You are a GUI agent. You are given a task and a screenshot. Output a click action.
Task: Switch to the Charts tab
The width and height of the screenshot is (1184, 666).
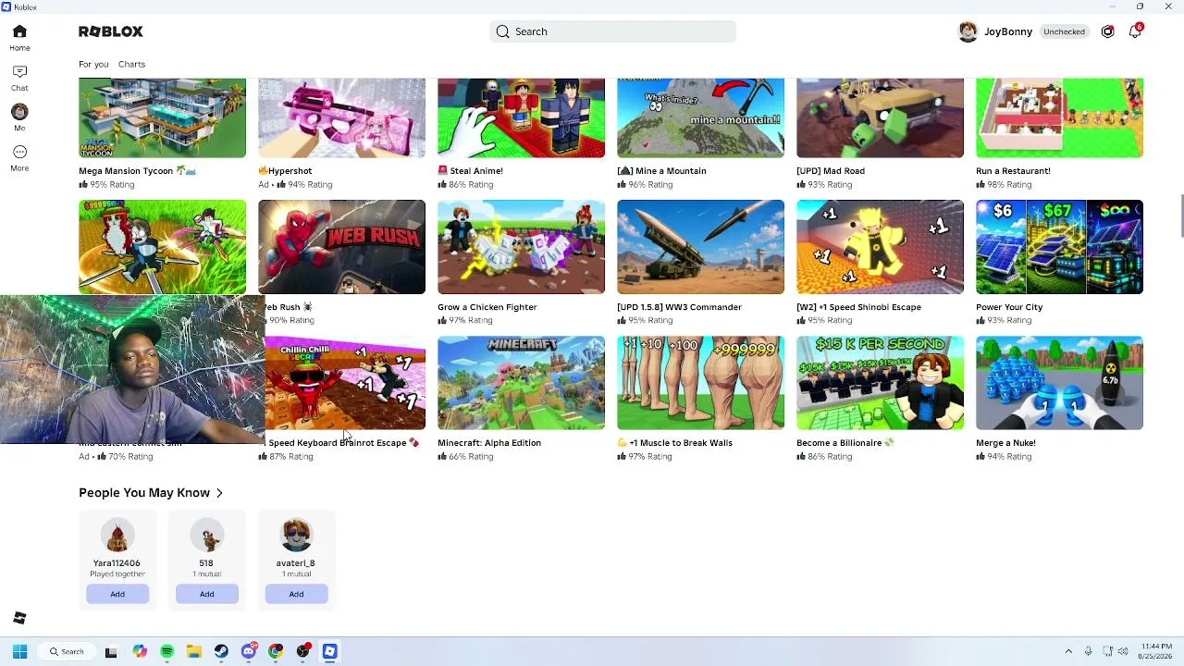tap(131, 64)
